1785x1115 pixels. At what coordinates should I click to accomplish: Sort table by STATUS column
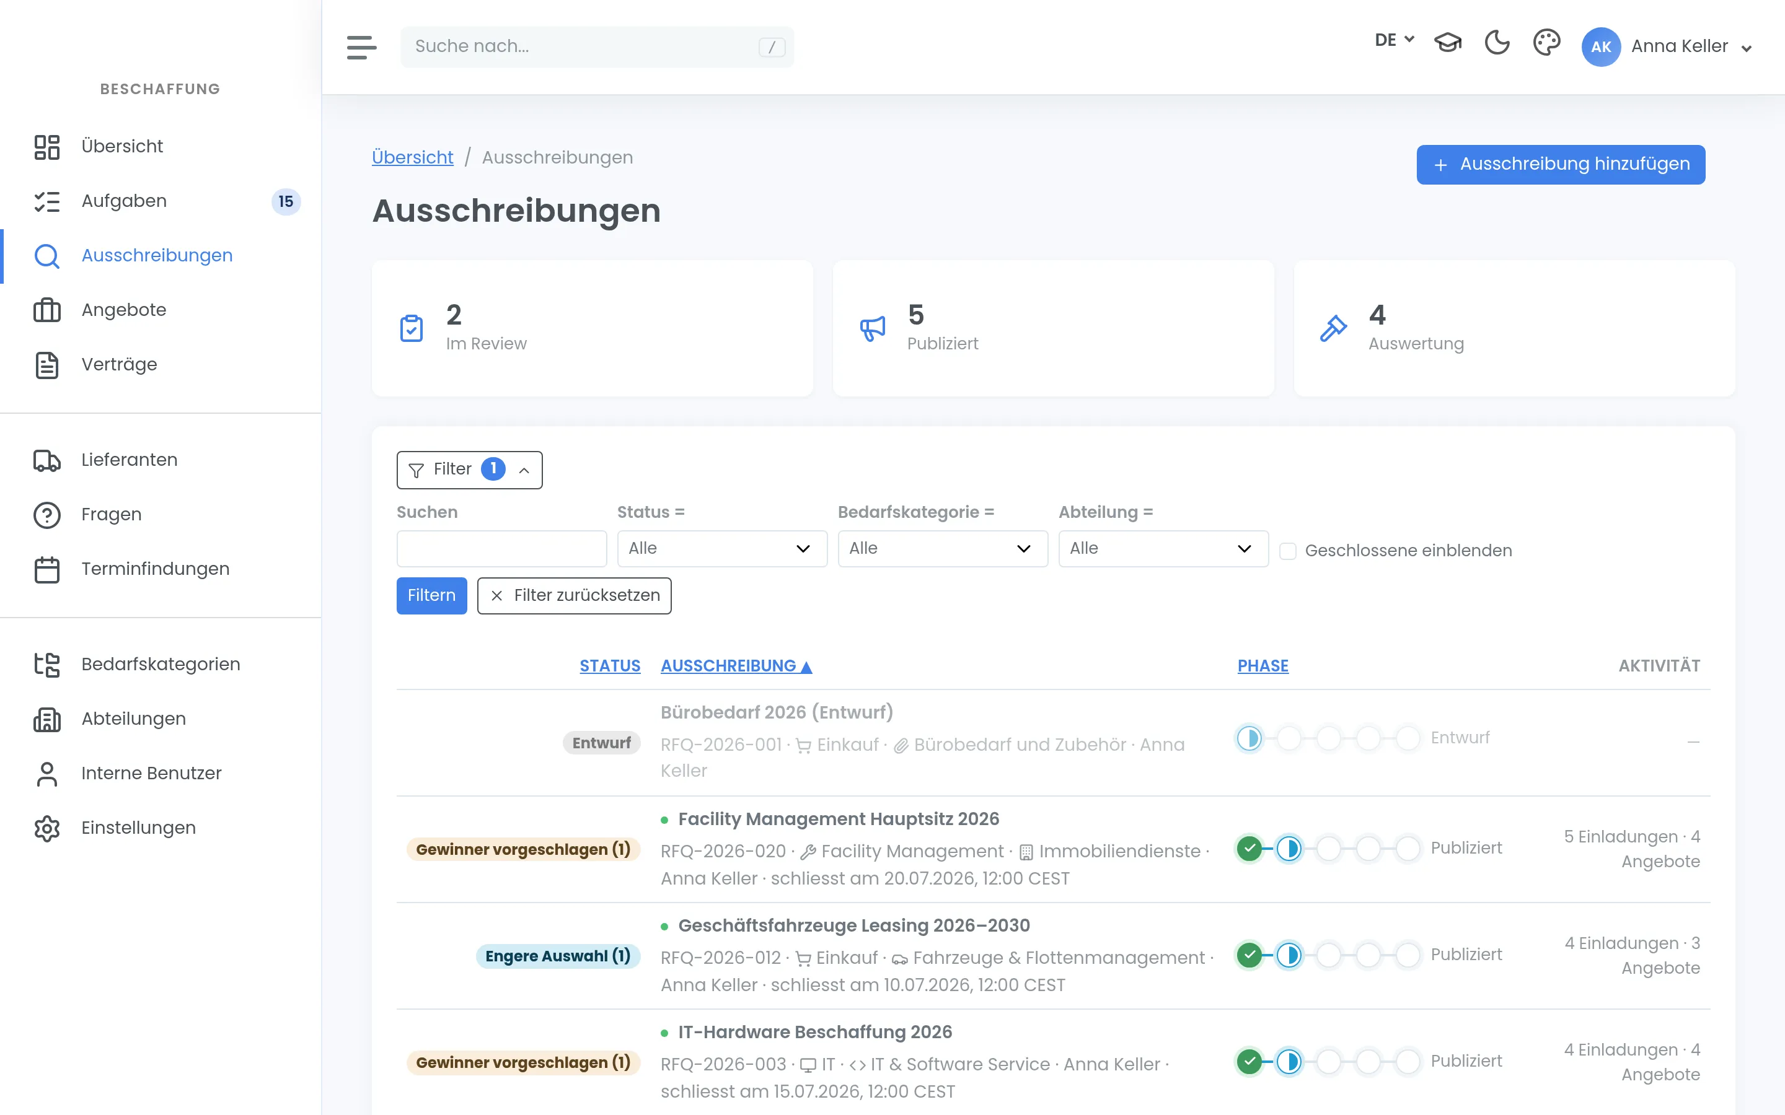[x=609, y=666]
